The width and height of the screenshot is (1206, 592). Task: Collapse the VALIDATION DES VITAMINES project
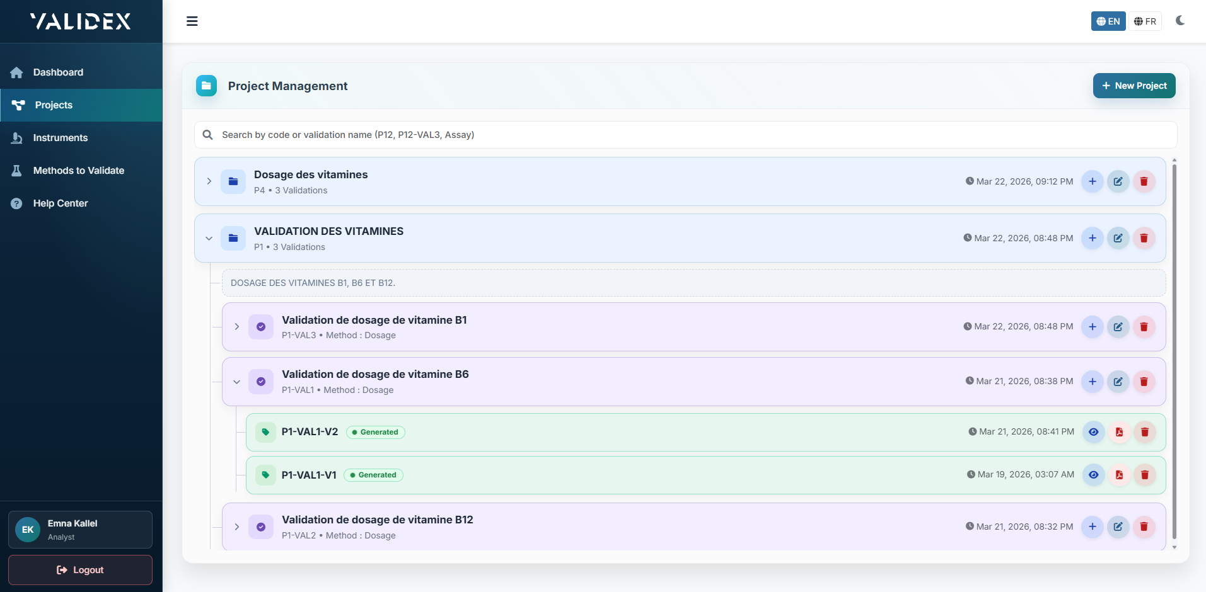pyautogui.click(x=209, y=239)
